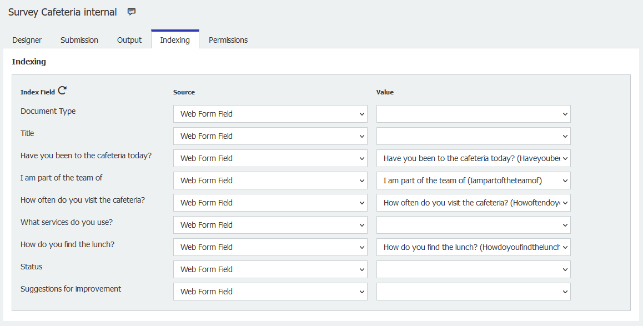Go to the Output tab
This screenshot has height=326, width=643.
129,40
